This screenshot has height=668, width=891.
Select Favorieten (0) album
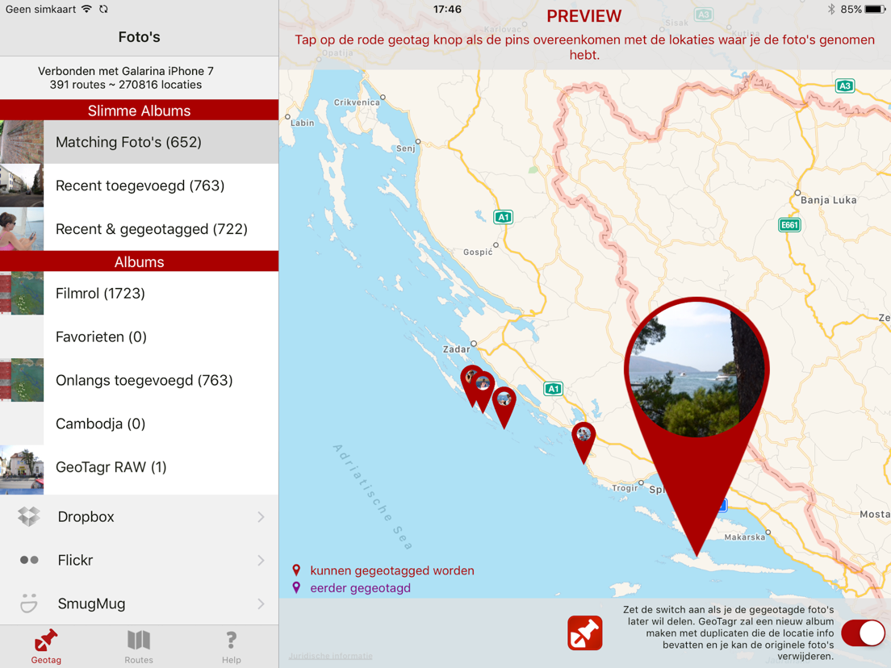click(139, 337)
